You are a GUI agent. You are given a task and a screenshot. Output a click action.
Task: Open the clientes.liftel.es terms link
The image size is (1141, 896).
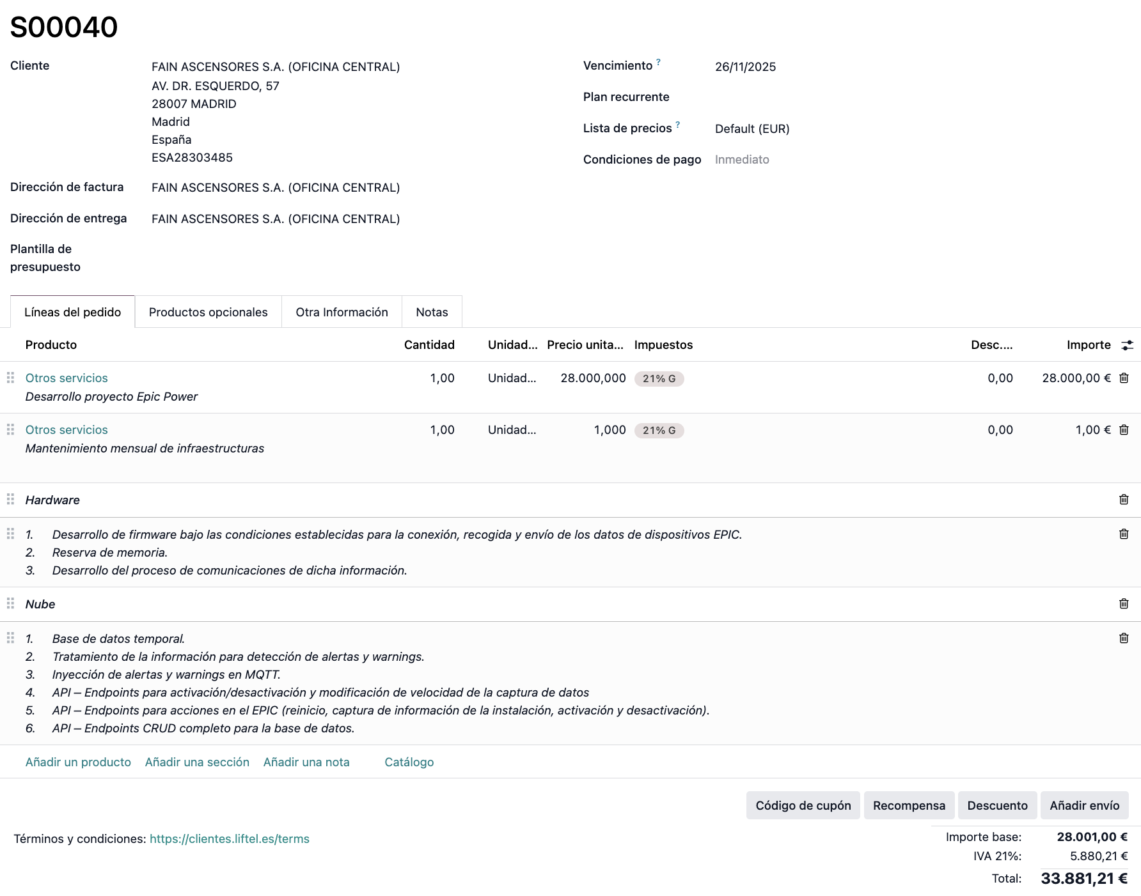click(x=229, y=838)
